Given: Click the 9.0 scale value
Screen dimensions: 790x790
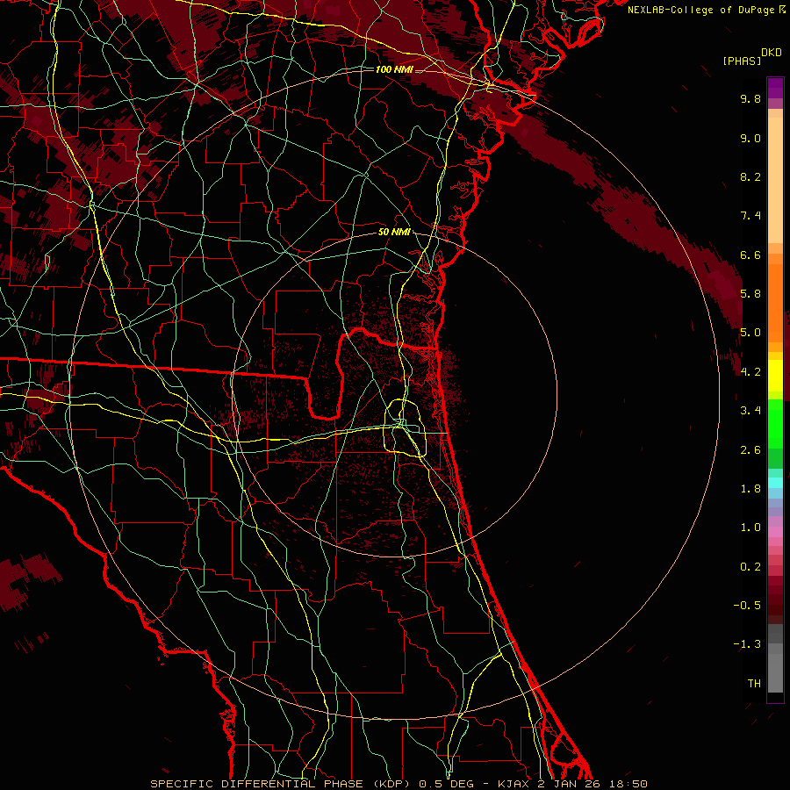Looking at the screenshot, I should pyautogui.click(x=750, y=138).
